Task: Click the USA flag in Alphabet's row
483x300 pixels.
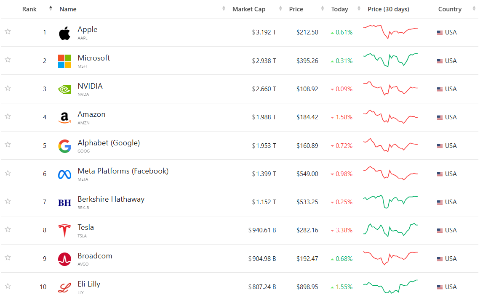Action: point(440,146)
